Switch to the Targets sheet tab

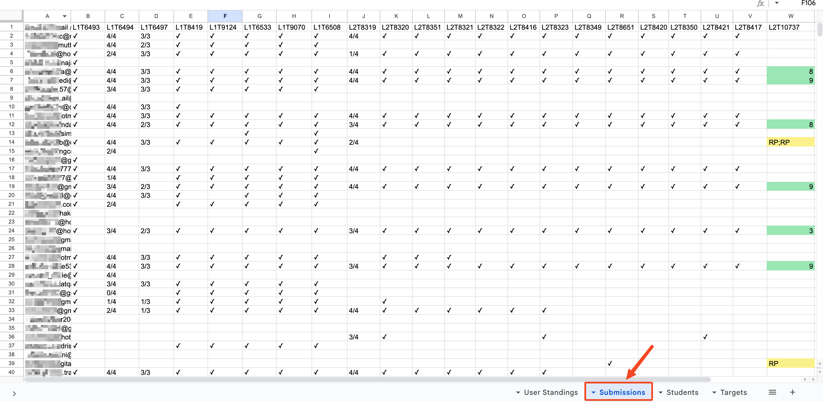point(733,392)
